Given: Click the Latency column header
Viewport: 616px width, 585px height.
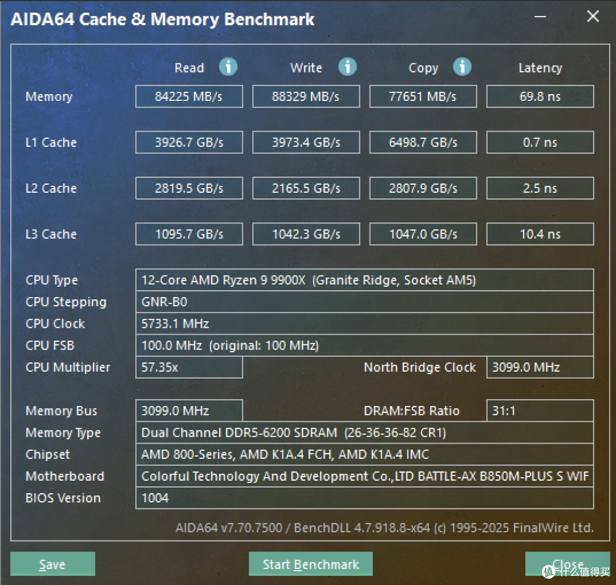Looking at the screenshot, I should (540, 68).
